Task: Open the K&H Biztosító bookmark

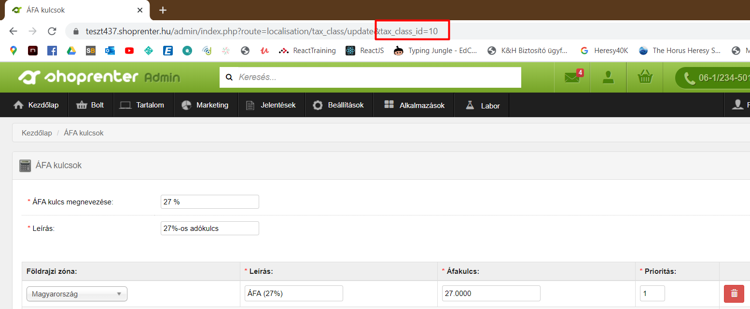Action: 528,50
